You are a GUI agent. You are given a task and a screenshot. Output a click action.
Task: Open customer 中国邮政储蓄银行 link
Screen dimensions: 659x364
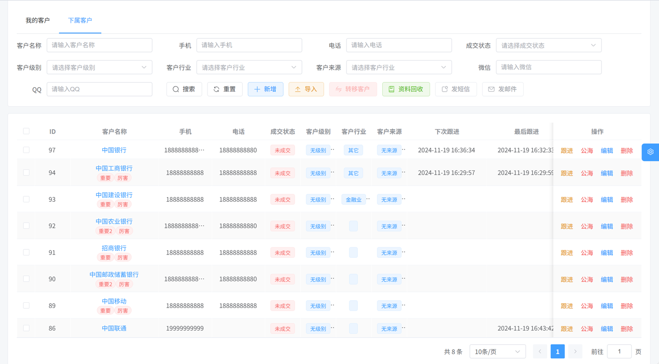(114, 275)
